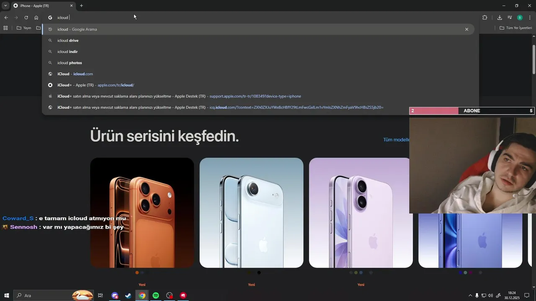Open a new tab with the plus button
536x301 pixels.
click(81, 6)
